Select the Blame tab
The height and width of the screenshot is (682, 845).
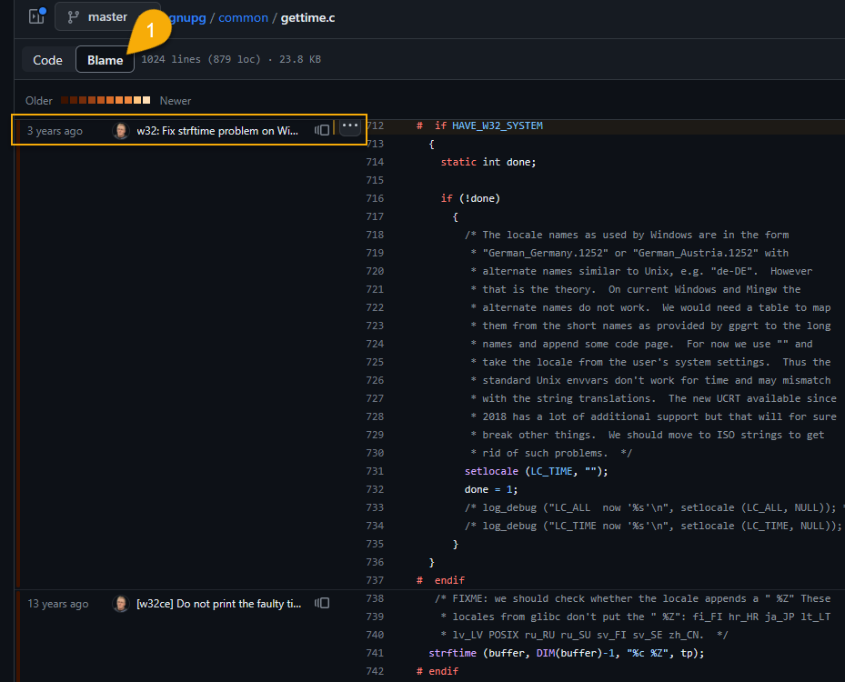[x=105, y=60]
